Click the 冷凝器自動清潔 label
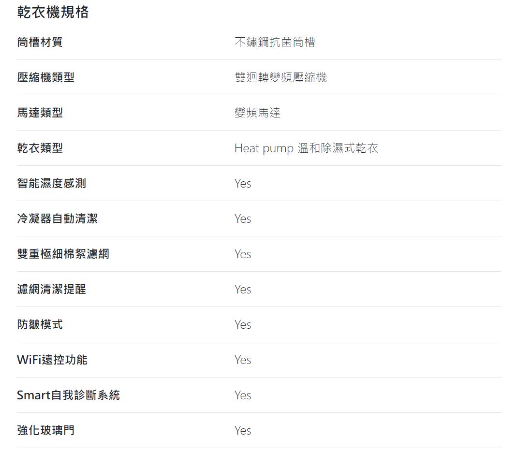This screenshot has height=452, width=516. pyautogui.click(x=57, y=219)
